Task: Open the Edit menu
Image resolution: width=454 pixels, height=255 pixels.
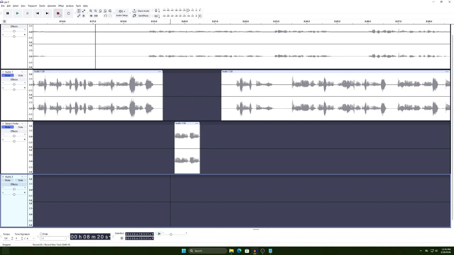Action: click(9, 6)
